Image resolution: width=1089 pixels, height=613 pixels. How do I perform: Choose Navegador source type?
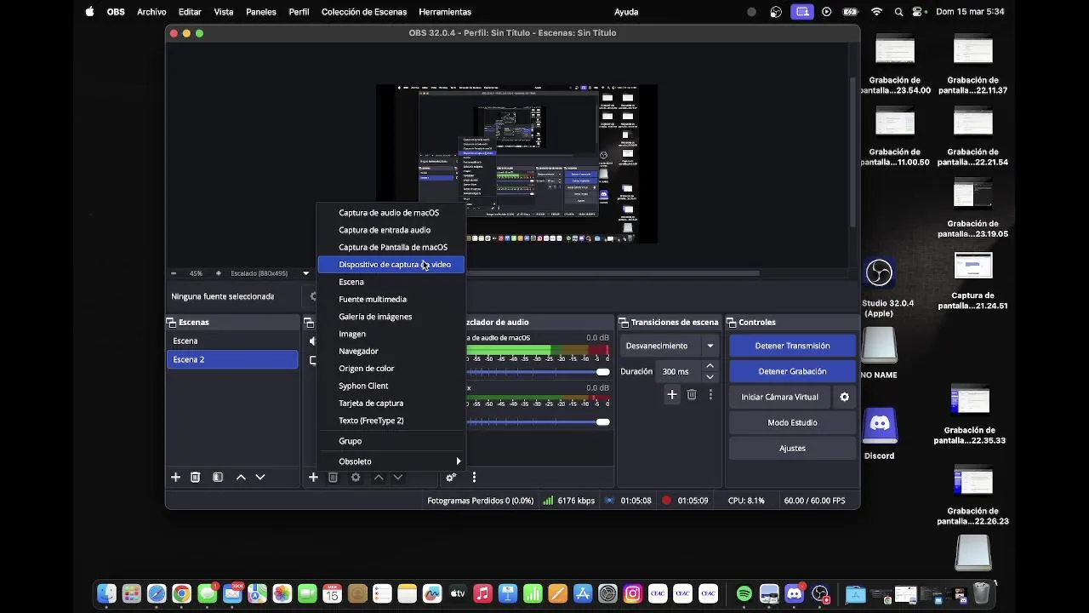(391, 351)
